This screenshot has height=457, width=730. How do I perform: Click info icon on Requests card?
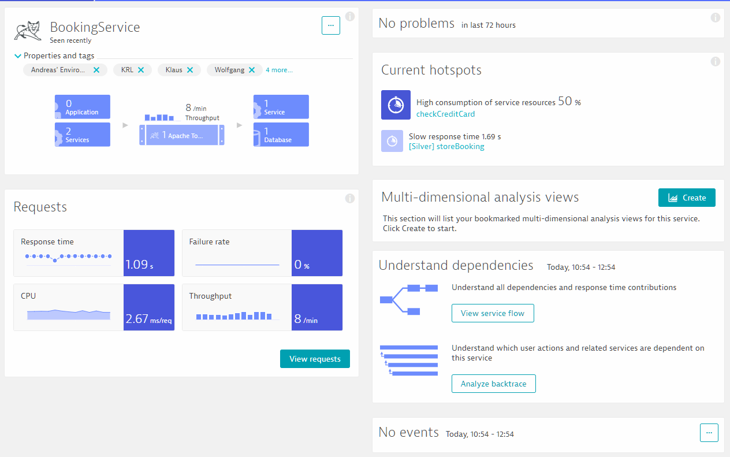349,198
